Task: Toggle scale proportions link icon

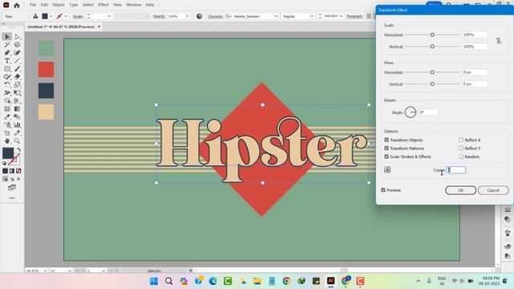Action: pyautogui.click(x=498, y=40)
